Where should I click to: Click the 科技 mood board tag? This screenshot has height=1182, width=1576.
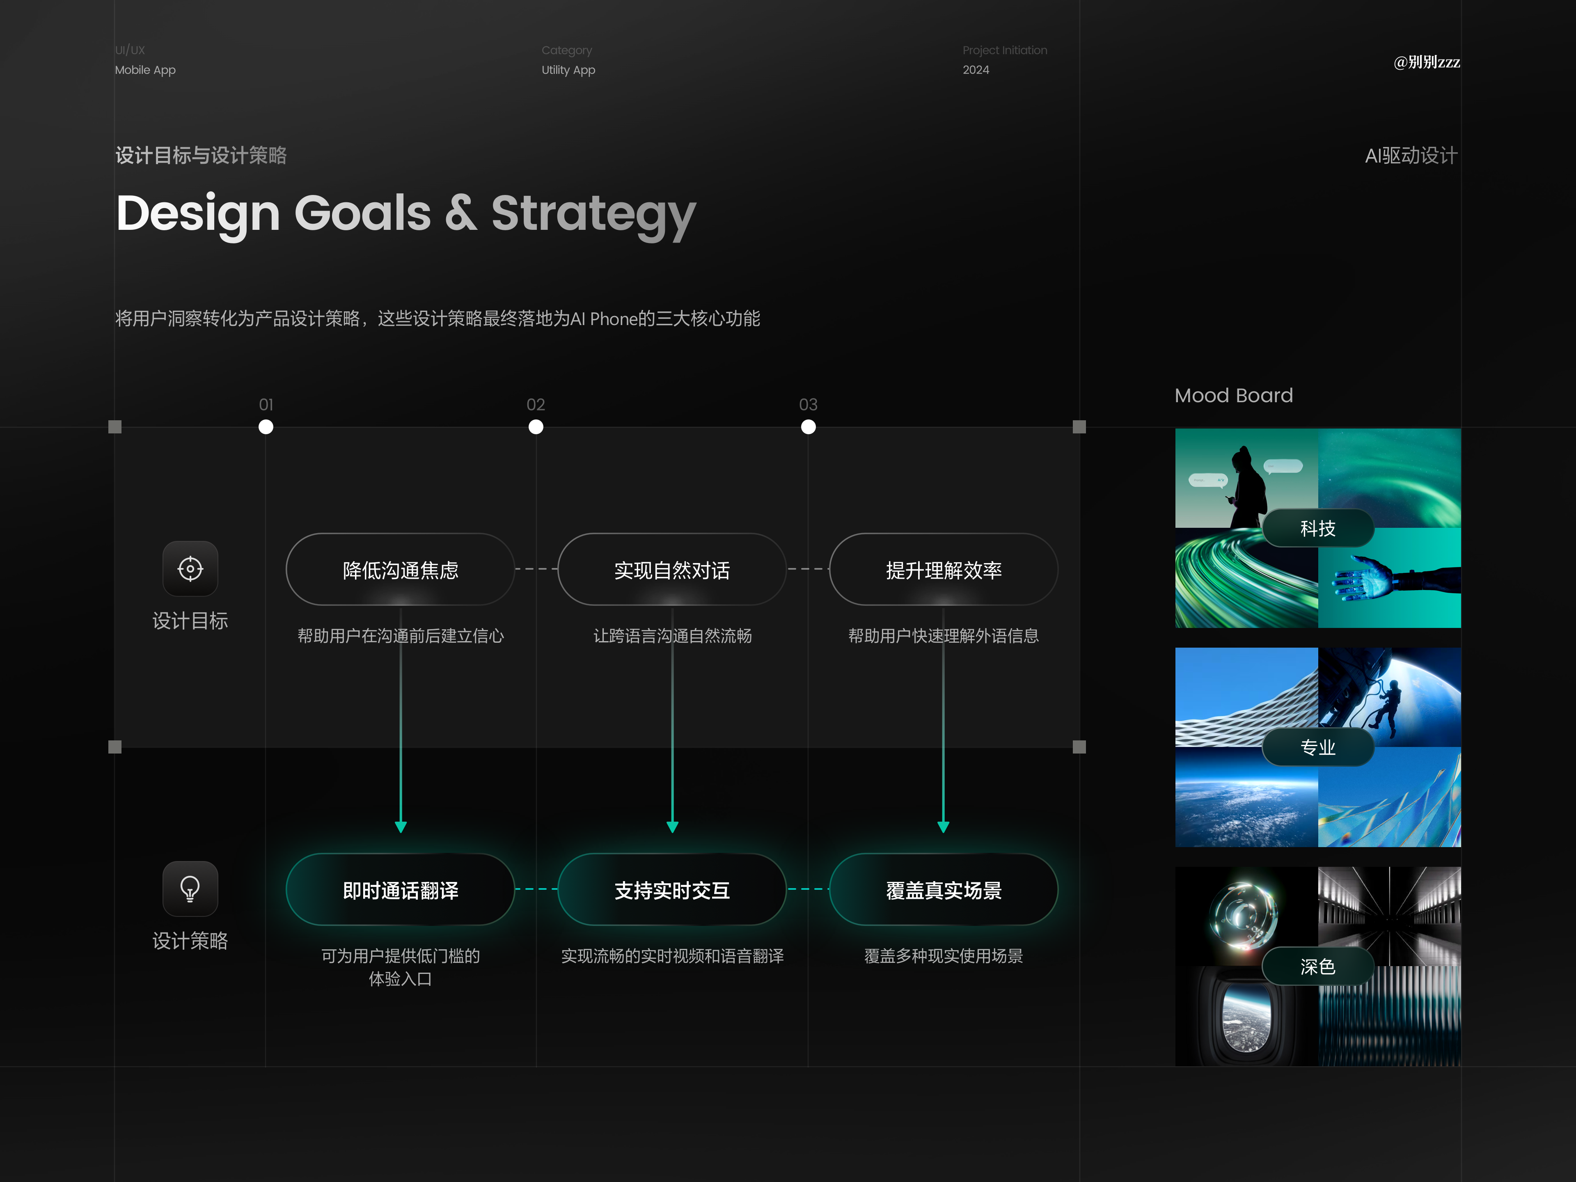1317,528
